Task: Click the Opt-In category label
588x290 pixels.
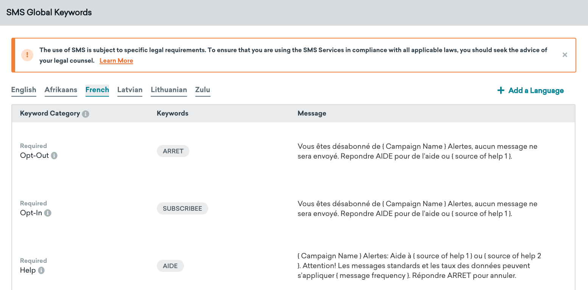Action: [x=31, y=213]
